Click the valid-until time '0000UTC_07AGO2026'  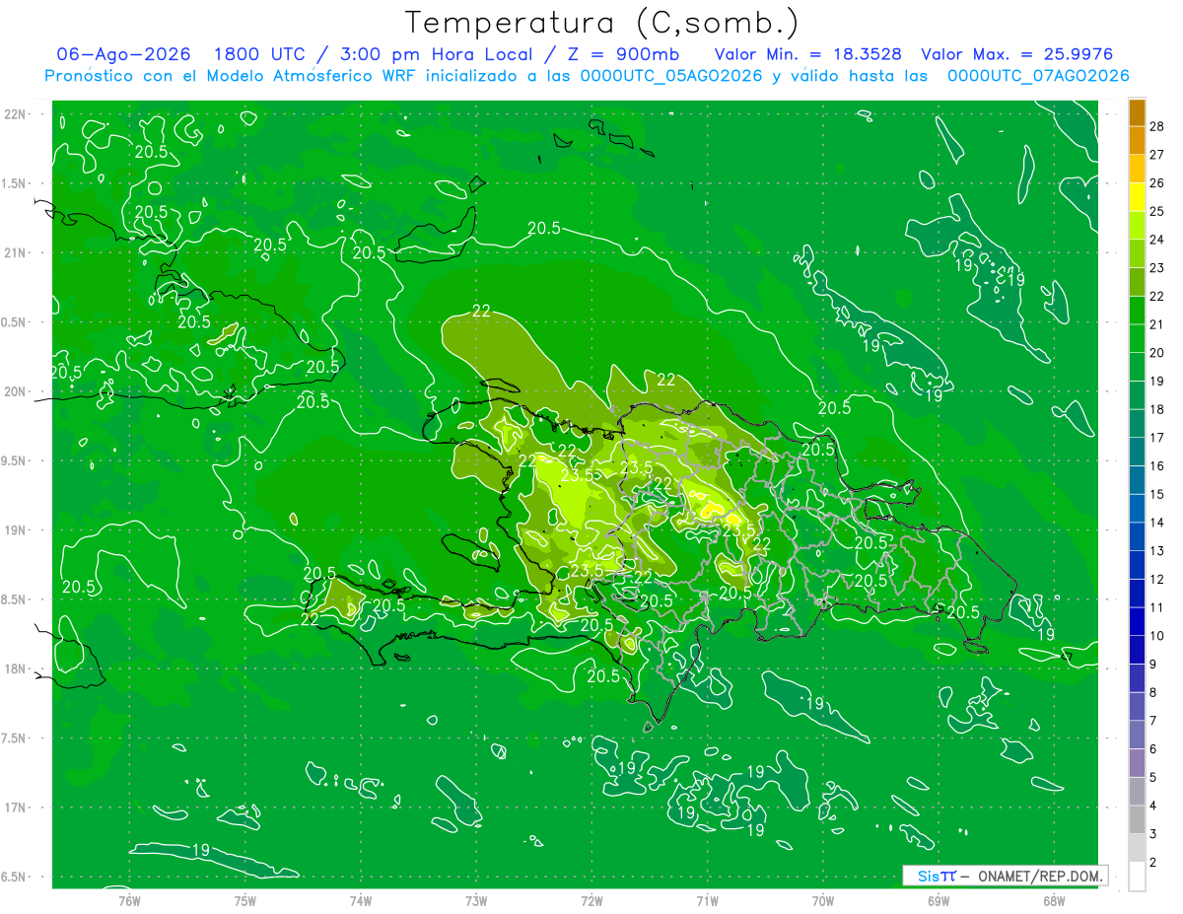[1037, 76]
